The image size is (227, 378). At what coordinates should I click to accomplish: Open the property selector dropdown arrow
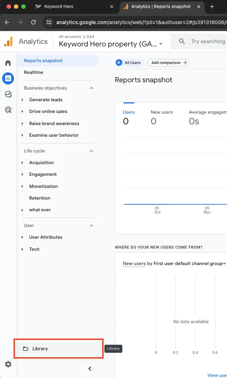click(x=161, y=44)
